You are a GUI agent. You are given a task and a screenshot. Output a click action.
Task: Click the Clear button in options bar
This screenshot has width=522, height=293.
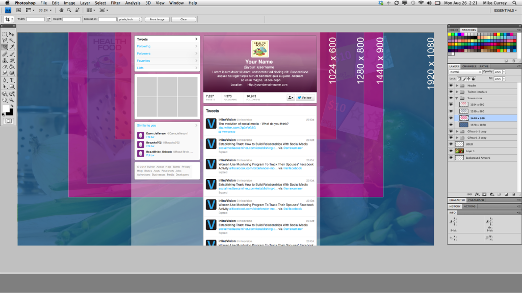[x=184, y=19]
